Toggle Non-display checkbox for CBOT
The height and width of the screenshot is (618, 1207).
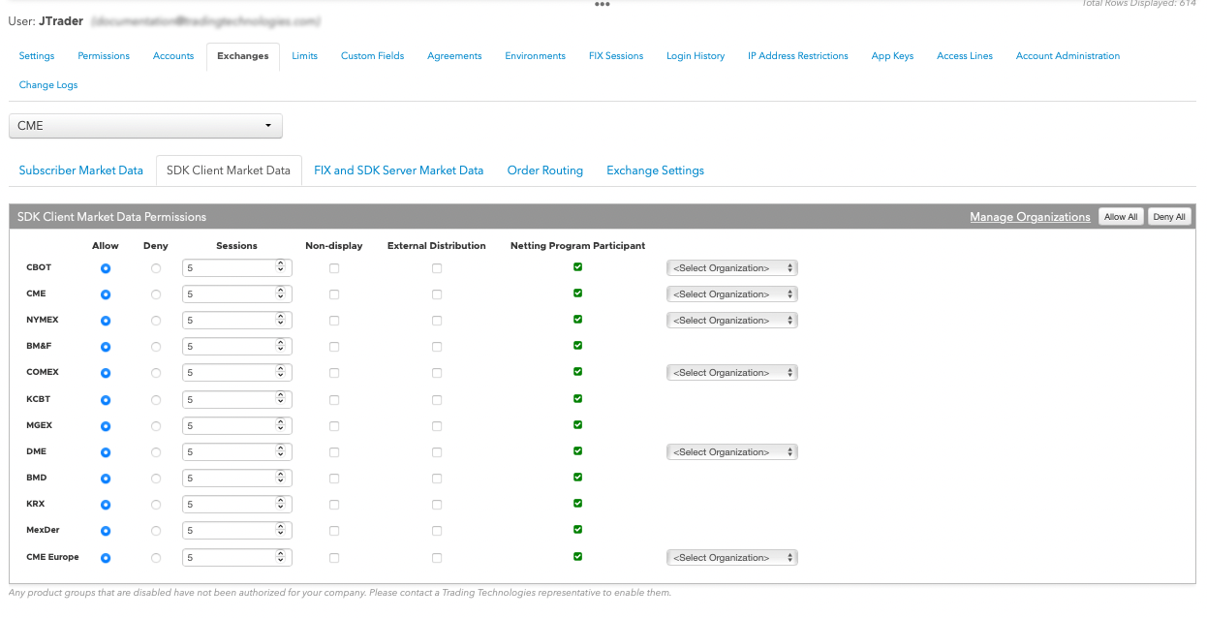pyautogui.click(x=334, y=268)
